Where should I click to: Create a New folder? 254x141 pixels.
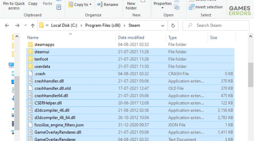[131, 6]
